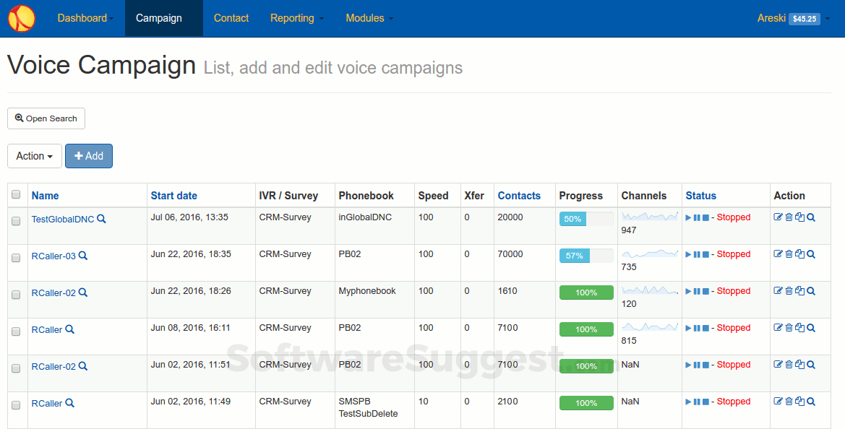
Task: Tick the checkbox for the RCaller-03 row
Action: pos(16,258)
